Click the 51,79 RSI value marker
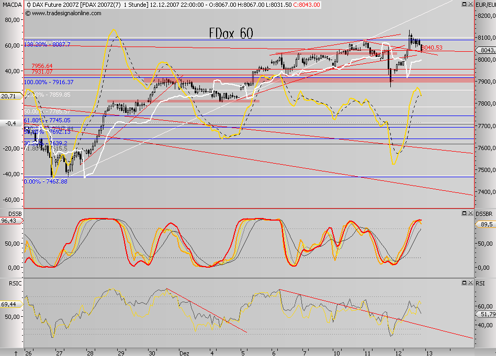The image size is (496, 356). coord(486,314)
